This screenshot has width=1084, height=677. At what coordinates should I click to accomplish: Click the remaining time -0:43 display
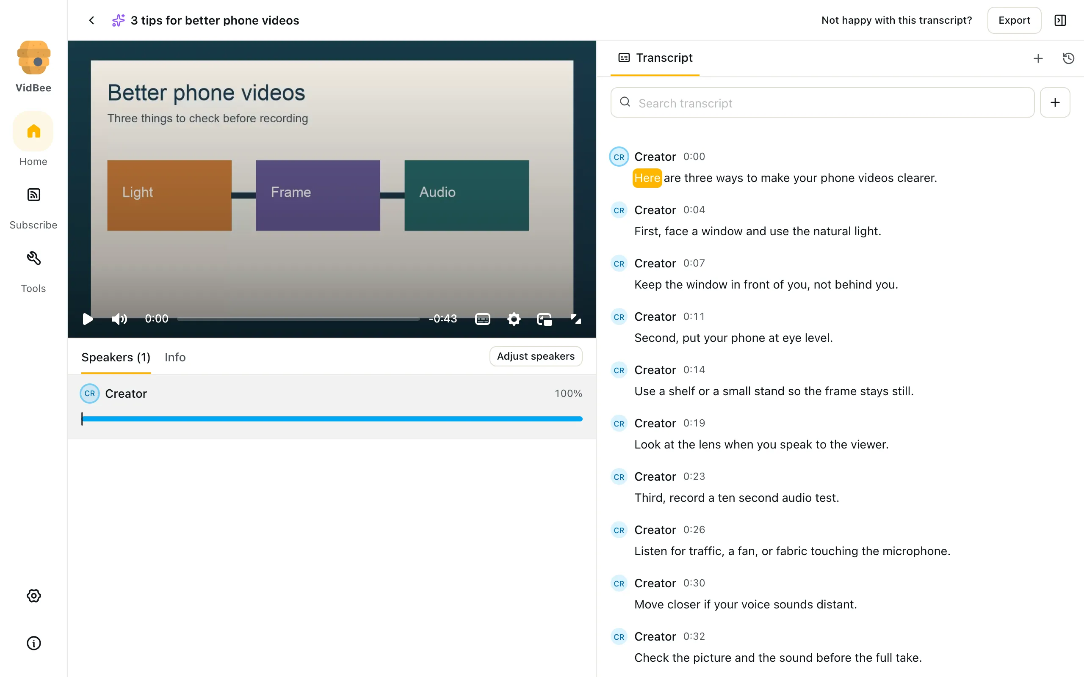pos(442,319)
